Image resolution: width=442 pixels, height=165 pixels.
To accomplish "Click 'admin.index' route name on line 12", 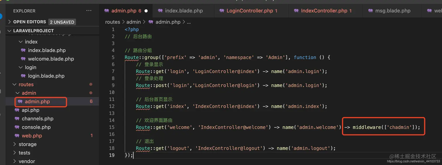I will pyautogui.click(x=304, y=106).
